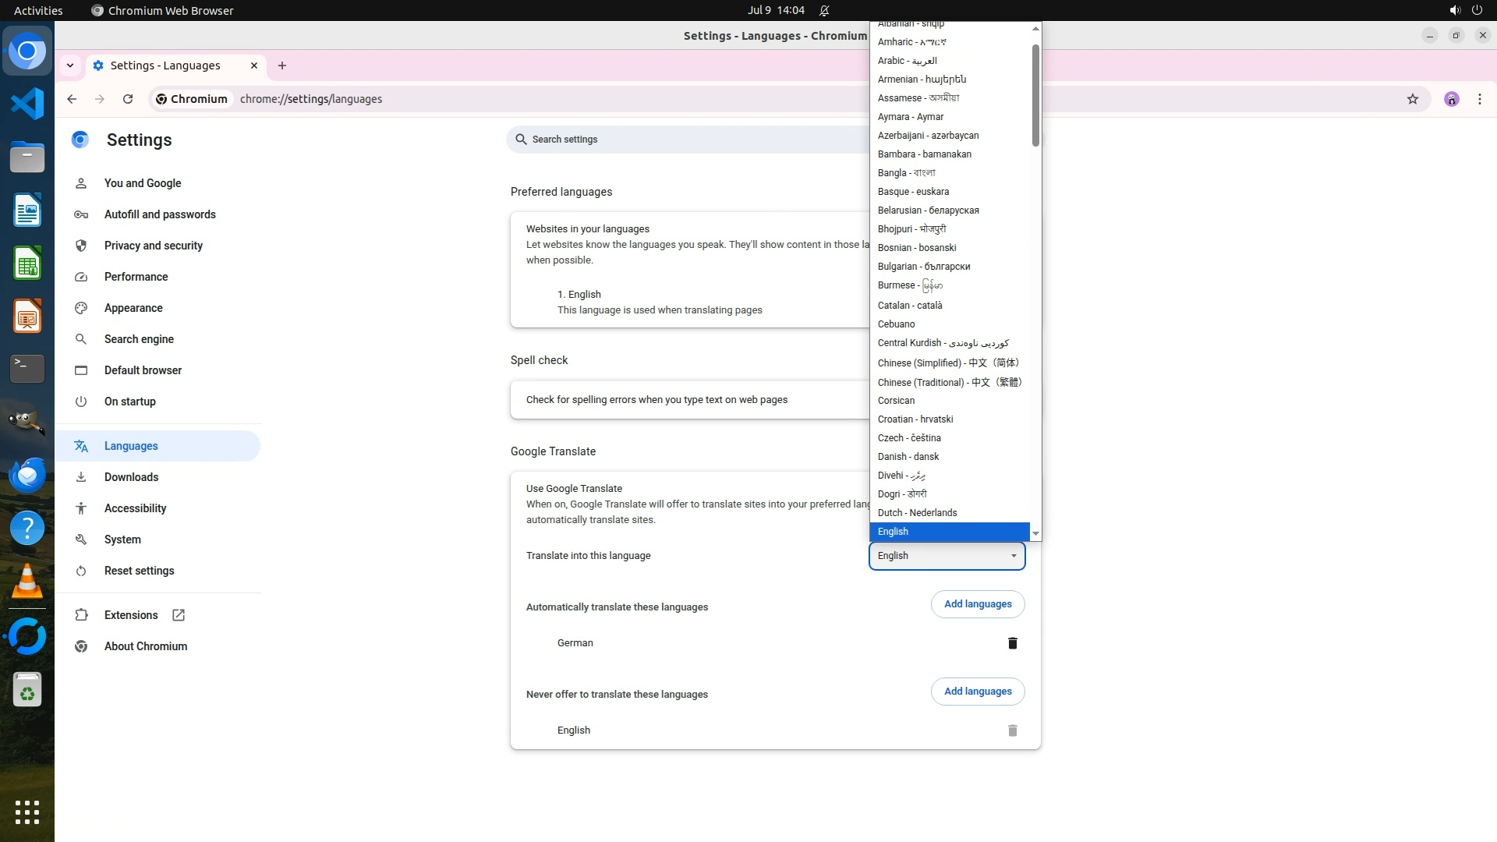
Task: Open Chromium three-dot menu
Action: 1479,99
